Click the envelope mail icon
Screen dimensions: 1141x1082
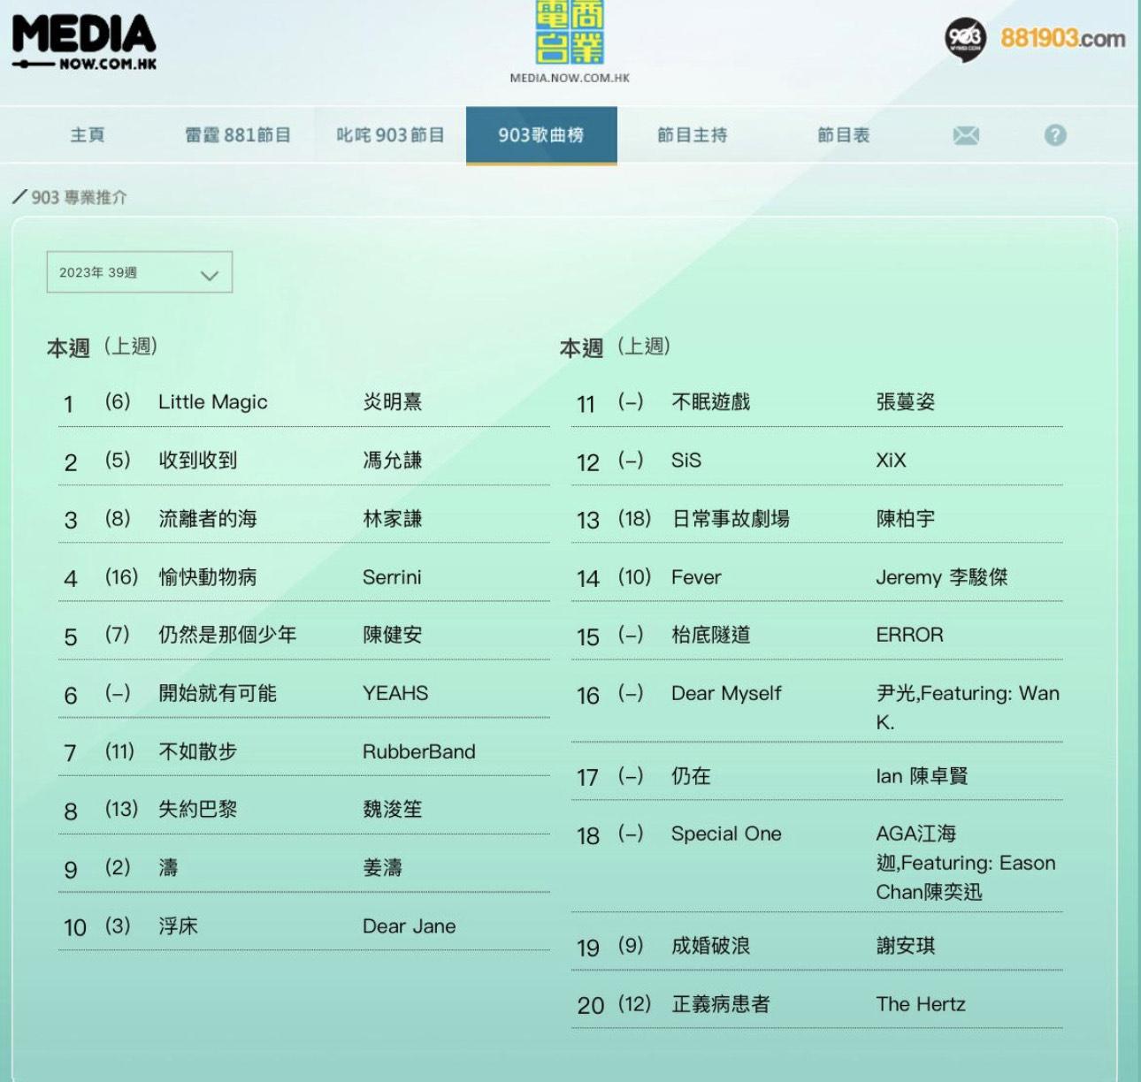[966, 135]
